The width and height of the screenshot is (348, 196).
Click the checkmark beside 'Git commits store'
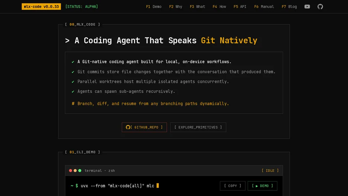73,72
